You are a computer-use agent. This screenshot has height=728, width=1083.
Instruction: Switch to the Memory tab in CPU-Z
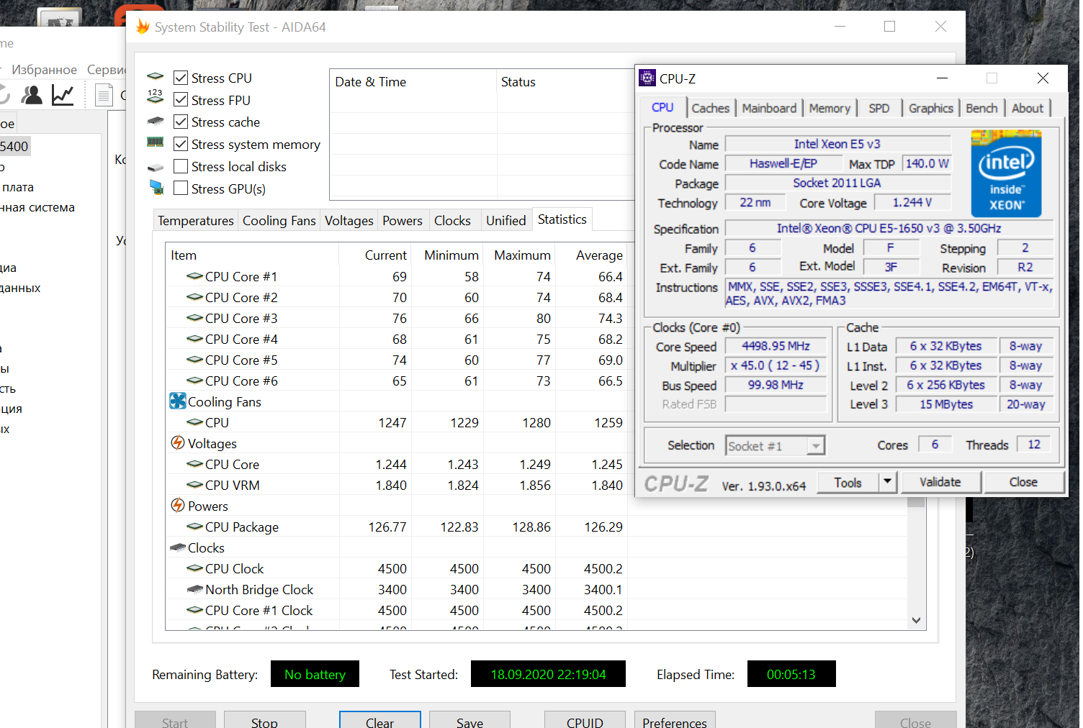(830, 108)
